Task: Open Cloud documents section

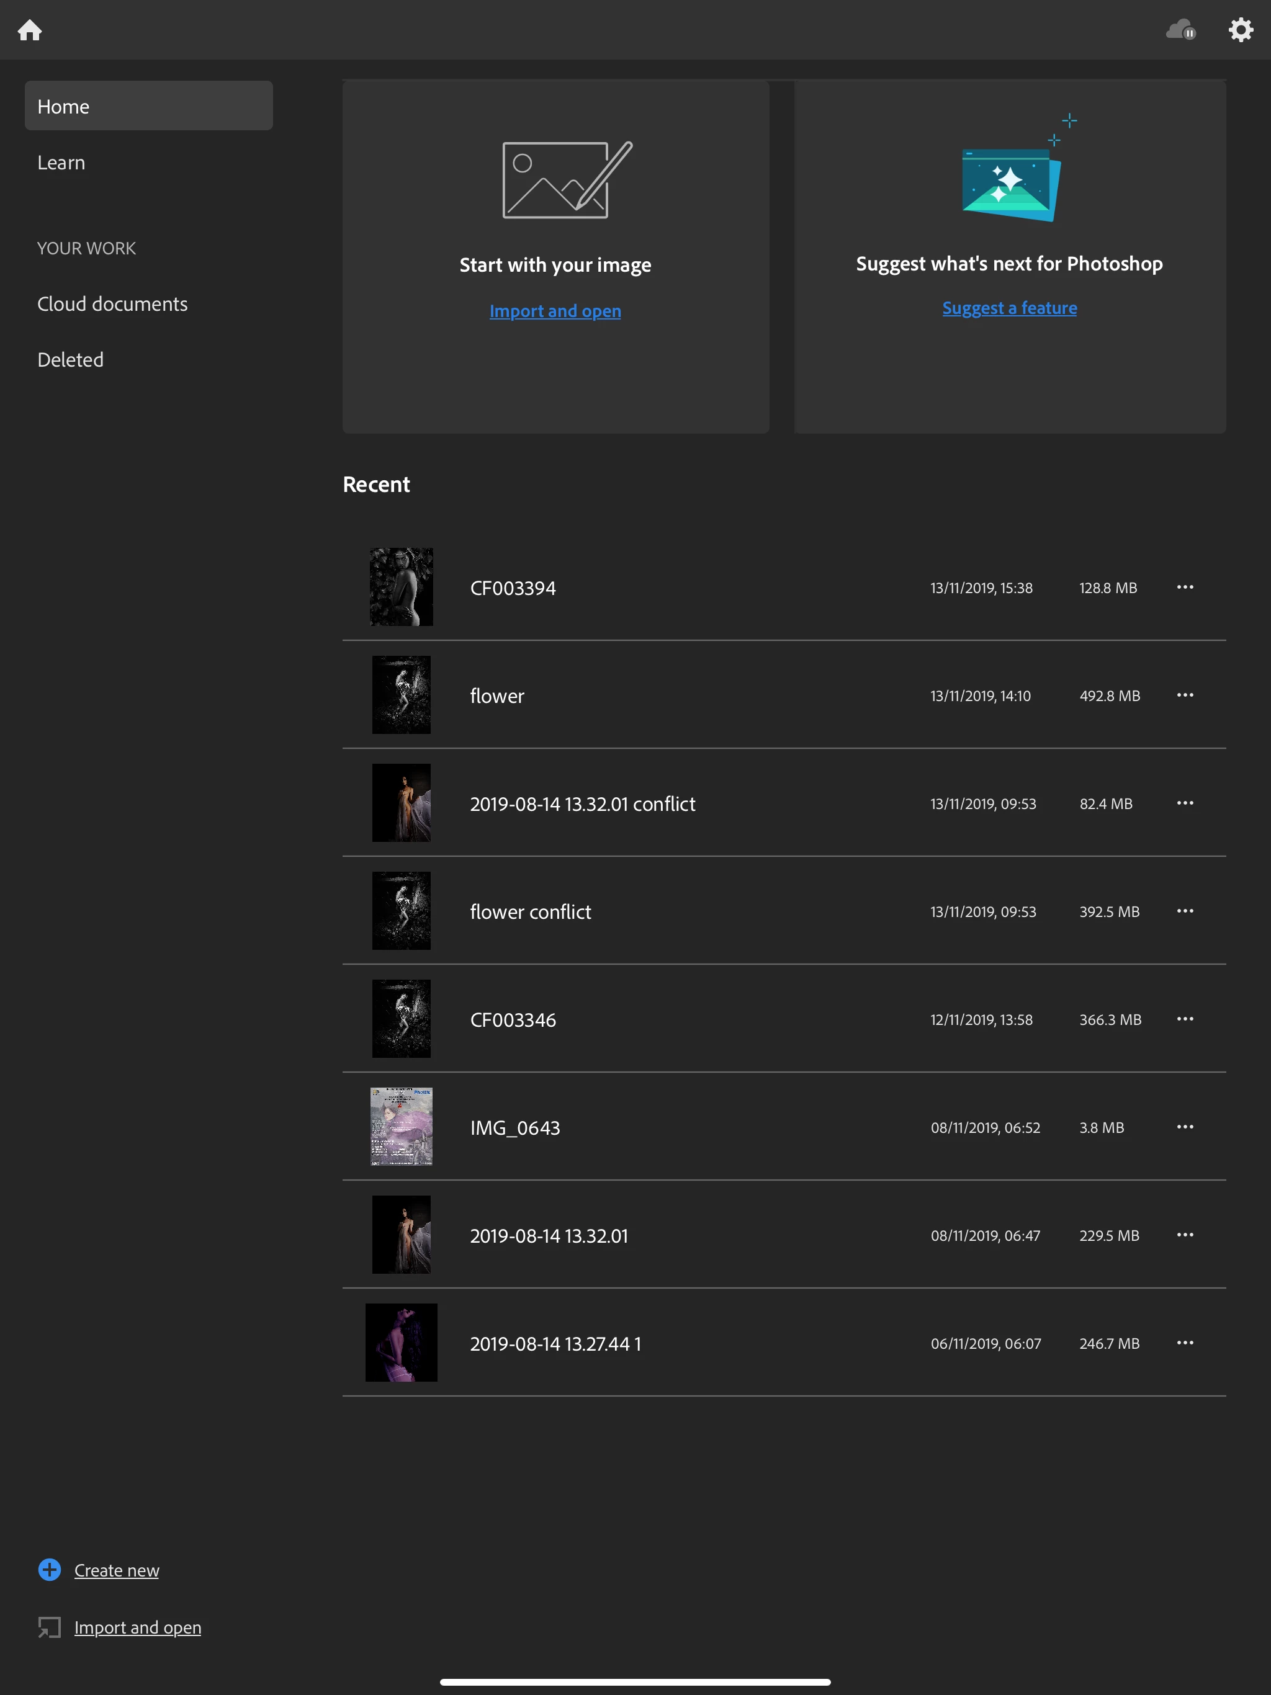Action: [x=113, y=304]
